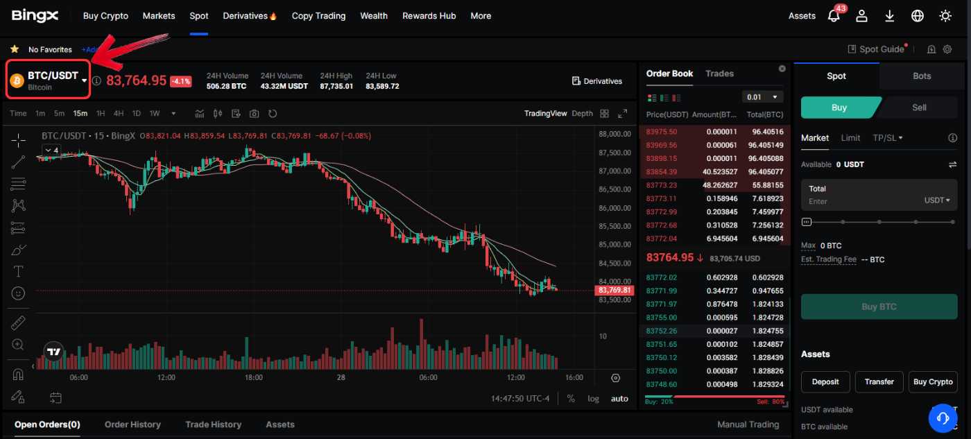Image resolution: width=971 pixels, height=439 pixels.
Task: Expand more timeframe options arrow
Action: [173, 113]
